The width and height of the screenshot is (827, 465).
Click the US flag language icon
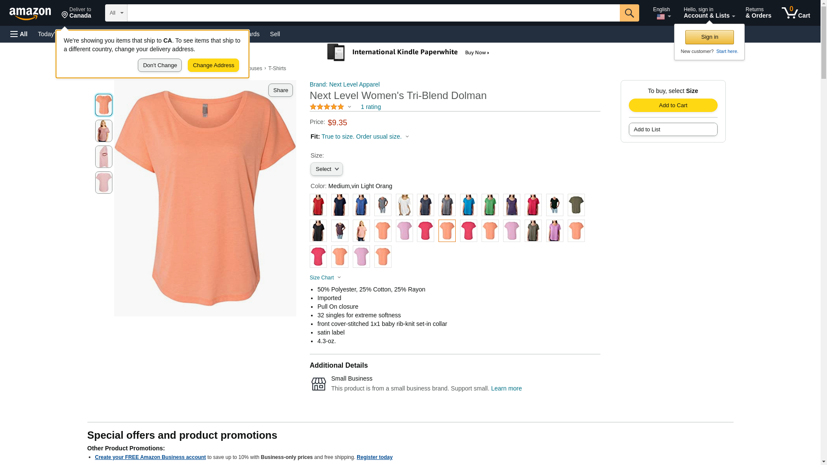[661, 17]
